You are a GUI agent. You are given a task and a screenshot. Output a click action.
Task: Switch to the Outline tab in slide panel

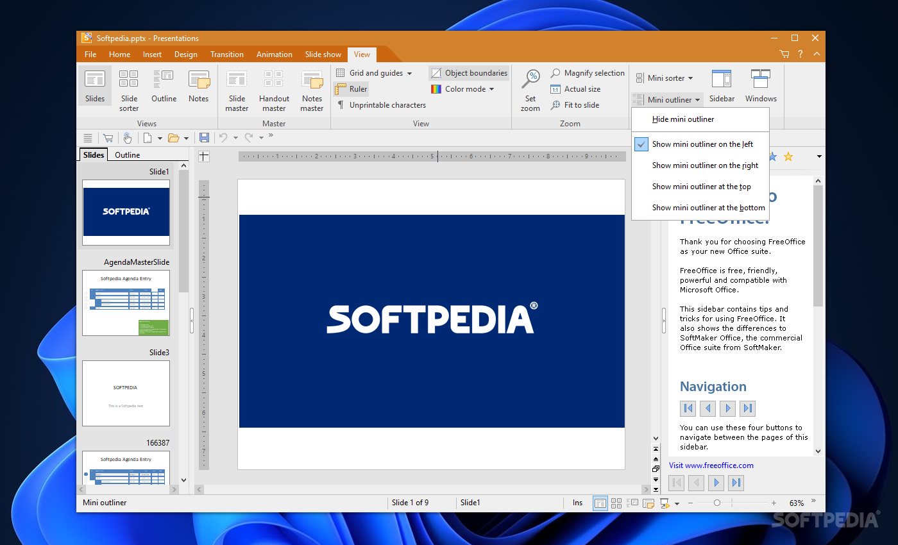(x=127, y=155)
